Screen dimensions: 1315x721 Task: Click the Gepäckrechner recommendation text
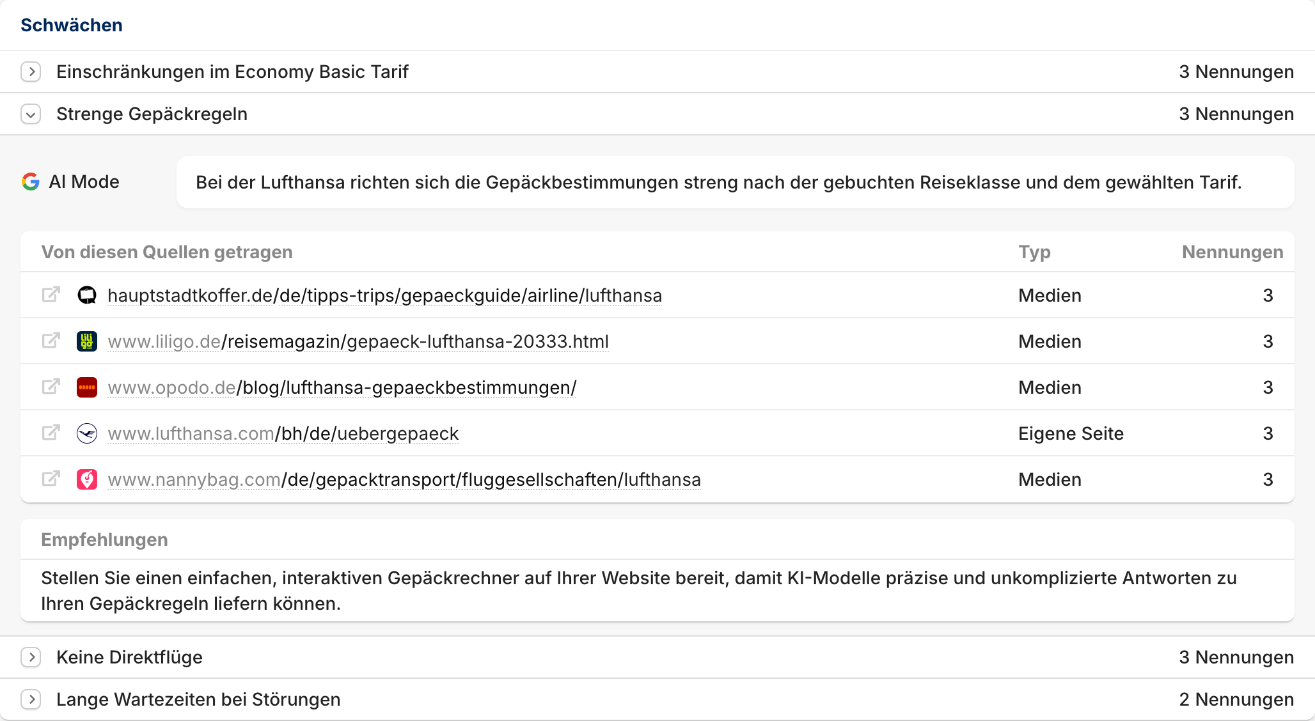coord(638,591)
